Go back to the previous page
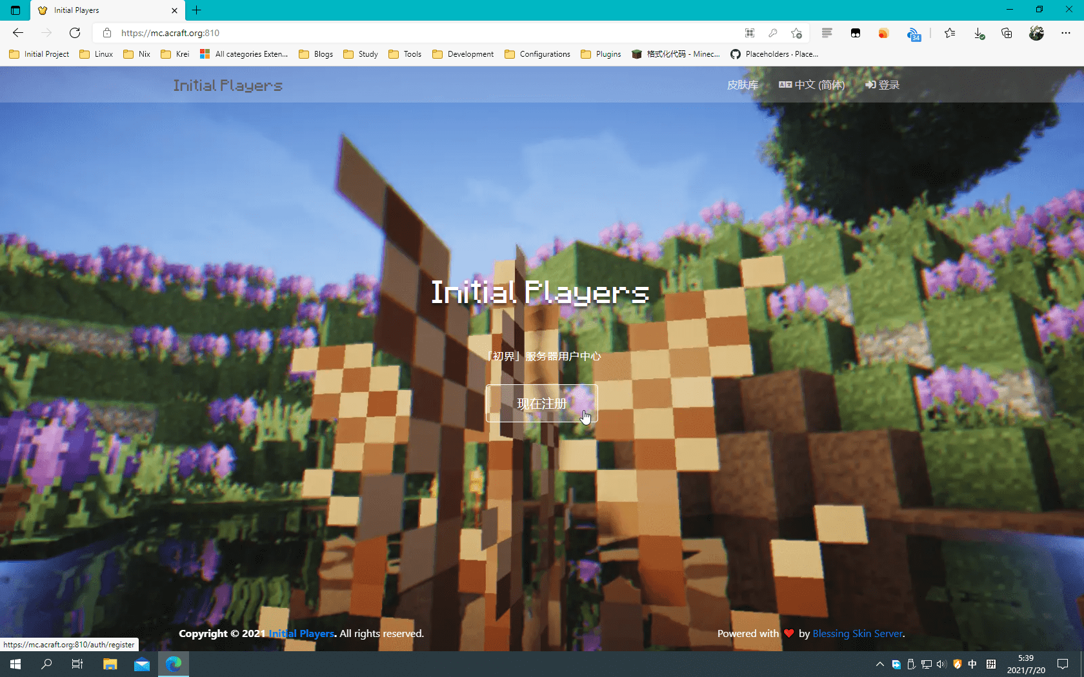Viewport: 1084px width, 677px height. [18, 33]
